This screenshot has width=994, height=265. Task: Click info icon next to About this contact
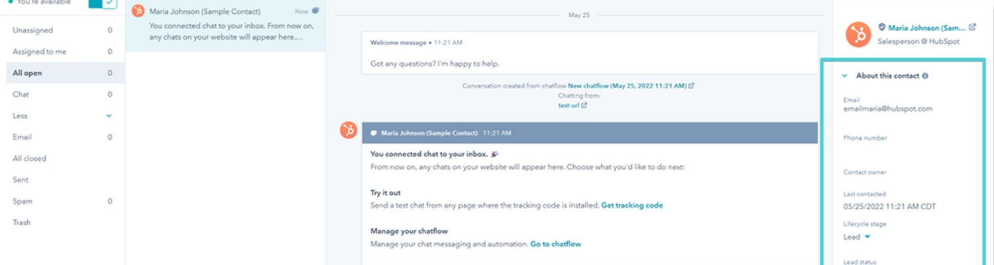[x=925, y=76]
